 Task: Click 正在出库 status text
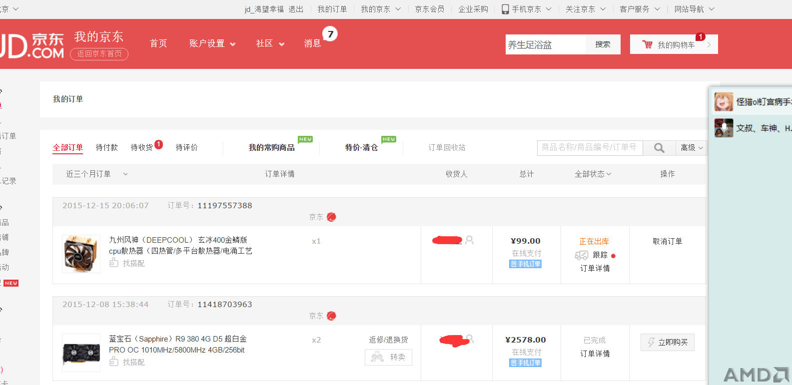594,241
